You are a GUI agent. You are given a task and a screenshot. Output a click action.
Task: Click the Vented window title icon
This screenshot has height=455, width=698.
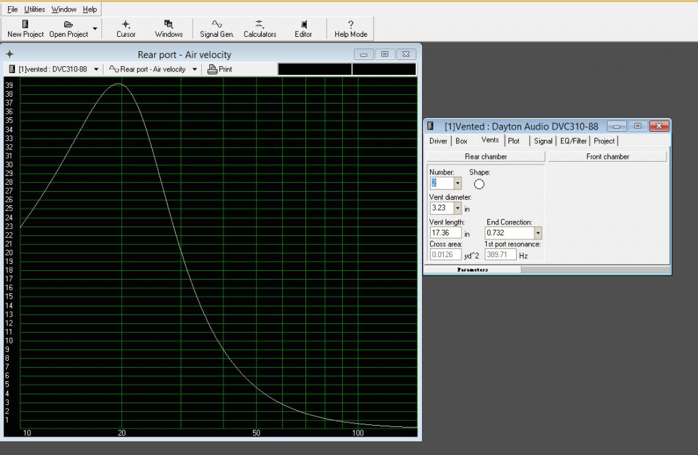tap(431, 126)
